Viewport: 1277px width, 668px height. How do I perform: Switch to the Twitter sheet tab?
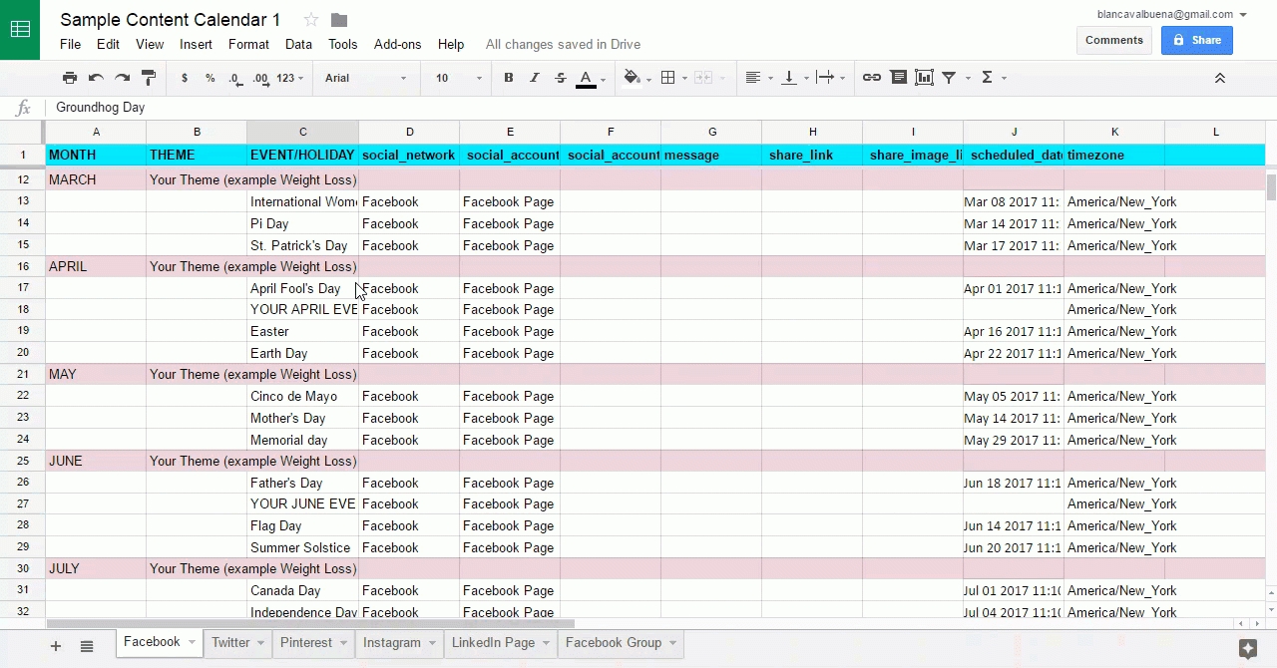coord(237,643)
